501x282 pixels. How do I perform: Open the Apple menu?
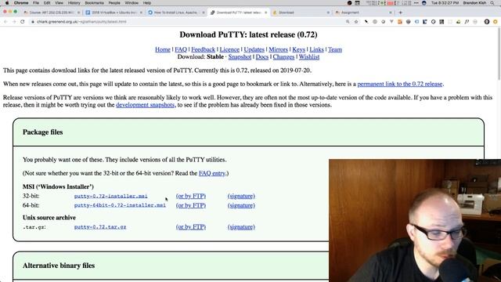coord(7,3)
